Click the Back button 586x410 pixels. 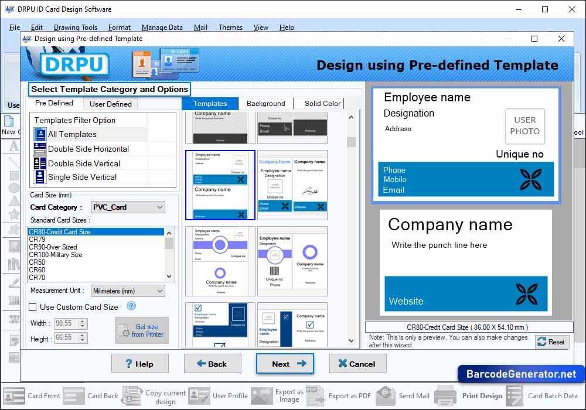pos(212,364)
